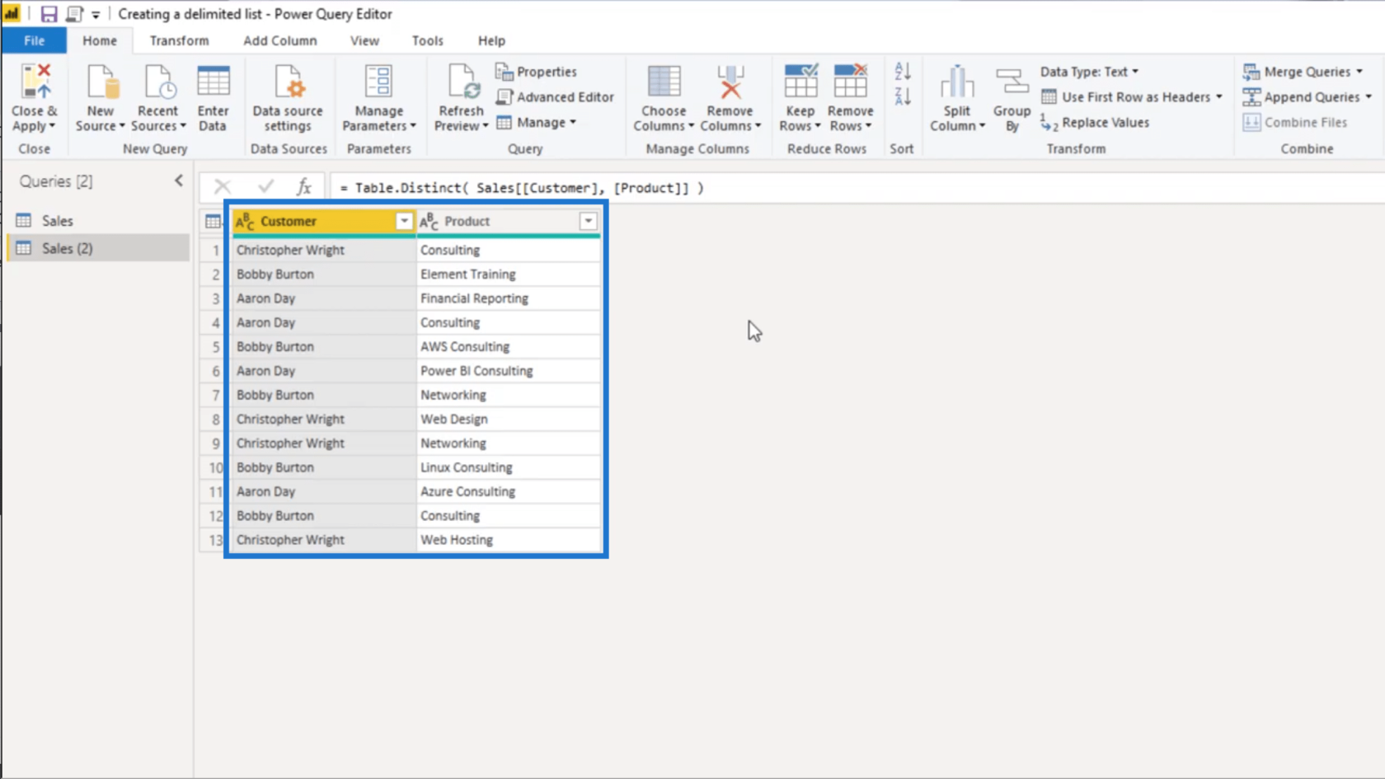1385x779 pixels.
Task: Select the Sales query
Action: coord(99,221)
